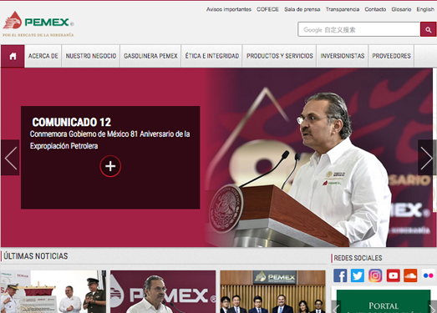Focus the Google custom search field
Image resolution: width=437 pixels, height=313 pixels.
(359, 29)
